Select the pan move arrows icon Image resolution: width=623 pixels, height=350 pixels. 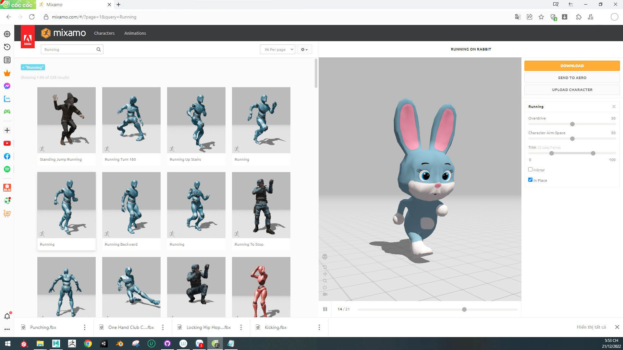325,274
